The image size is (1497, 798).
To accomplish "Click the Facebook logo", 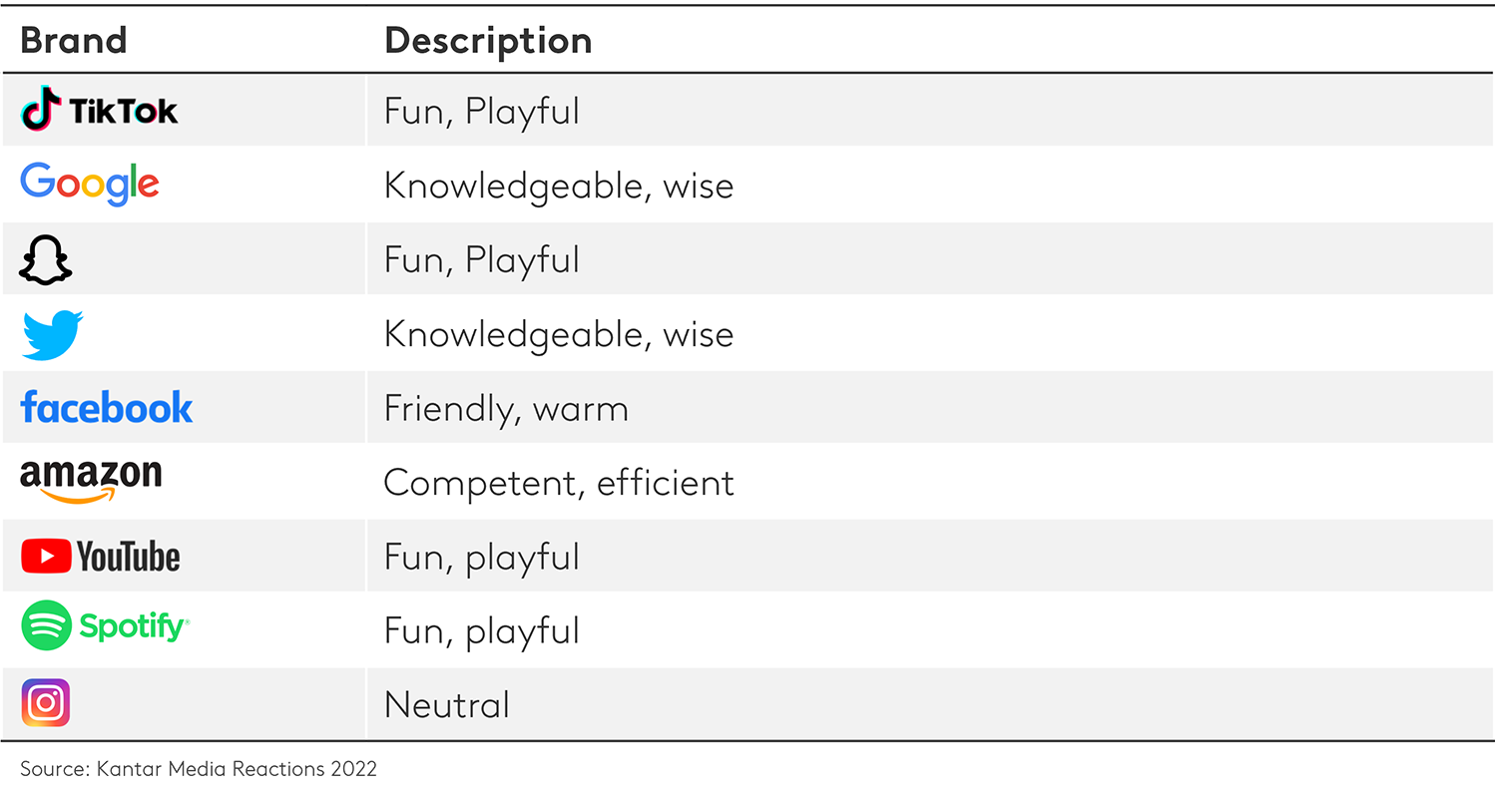I will pos(107,408).
